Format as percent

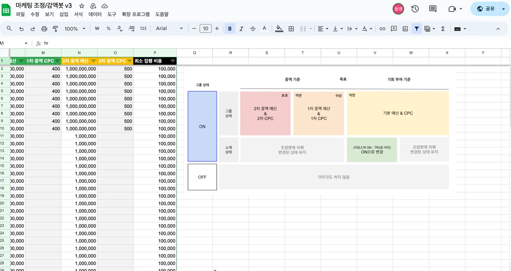tap(108, 29)
